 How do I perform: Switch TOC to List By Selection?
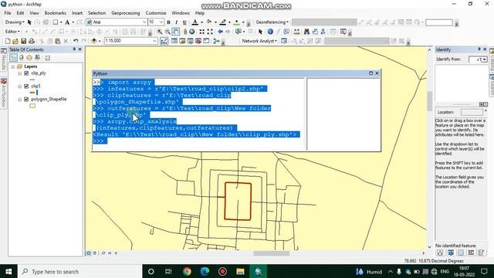(38, 58)
